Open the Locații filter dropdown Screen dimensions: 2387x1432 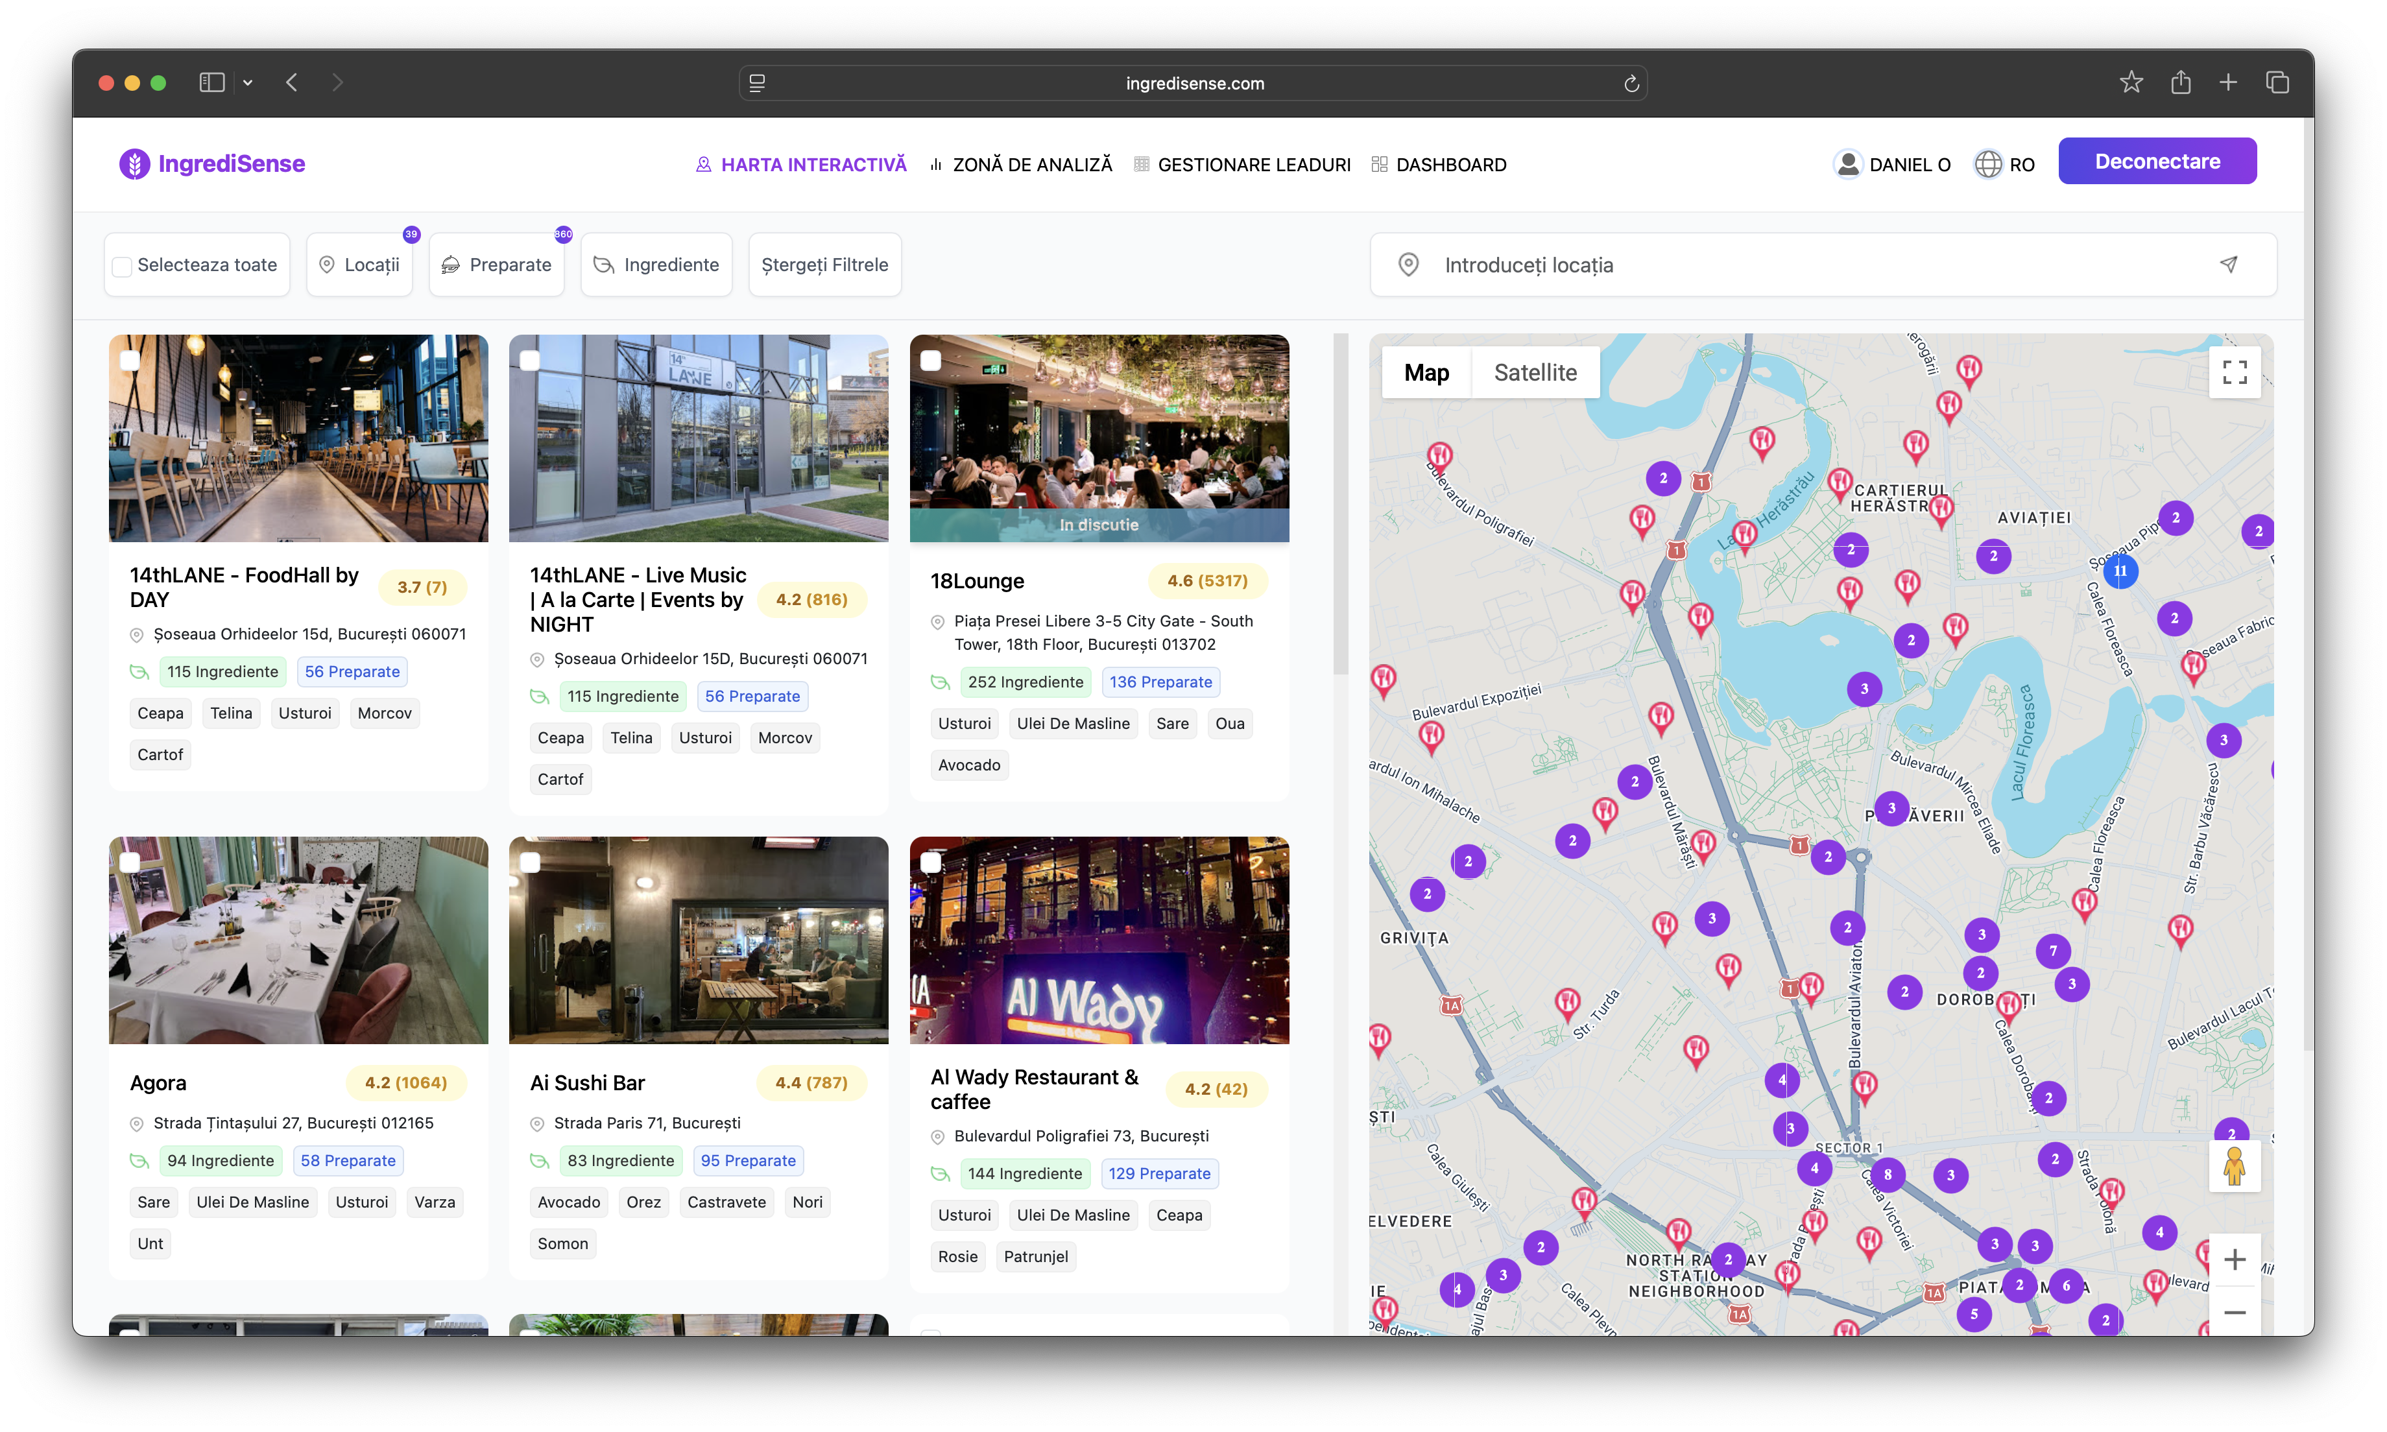pyautogui.click(x=360, y=265)
